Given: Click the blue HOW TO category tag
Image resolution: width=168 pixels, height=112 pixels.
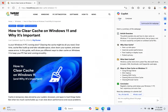Looking at the screenshot, I should [20, 26].
